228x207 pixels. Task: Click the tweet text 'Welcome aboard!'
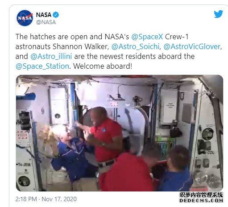point(103,66)
